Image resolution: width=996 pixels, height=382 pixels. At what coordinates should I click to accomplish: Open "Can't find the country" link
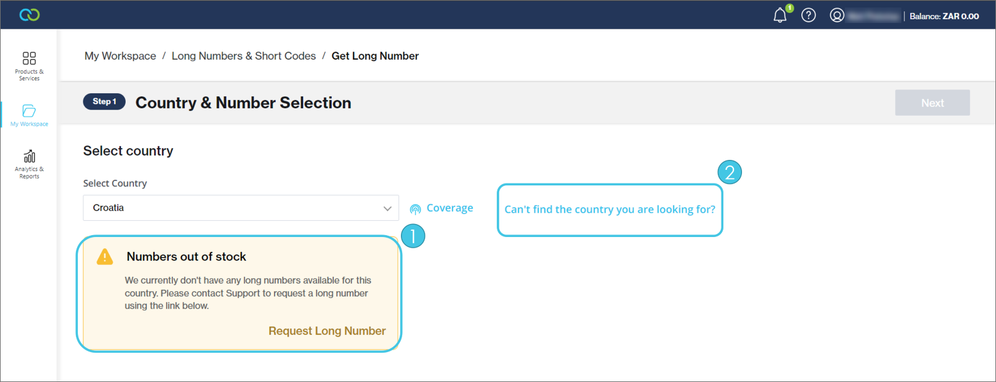(609, 210)
